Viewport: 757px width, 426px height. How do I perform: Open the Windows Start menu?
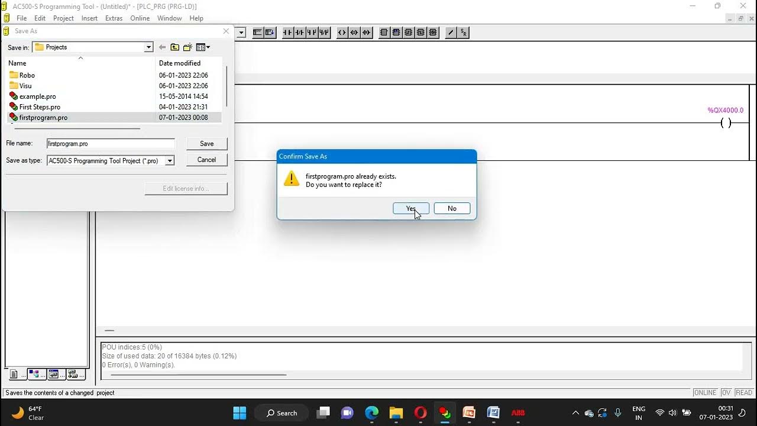tap(240, 412)
